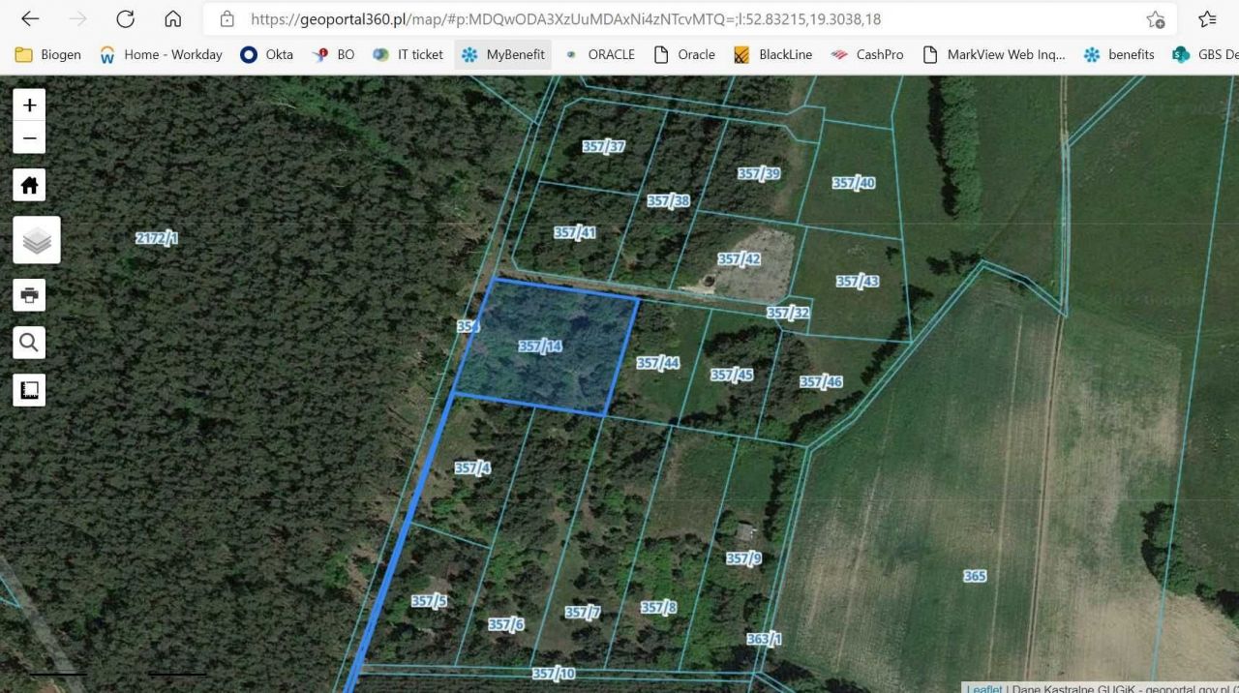Select parcel 357/4
1239x693 pixels.
[x=472, y=467]
